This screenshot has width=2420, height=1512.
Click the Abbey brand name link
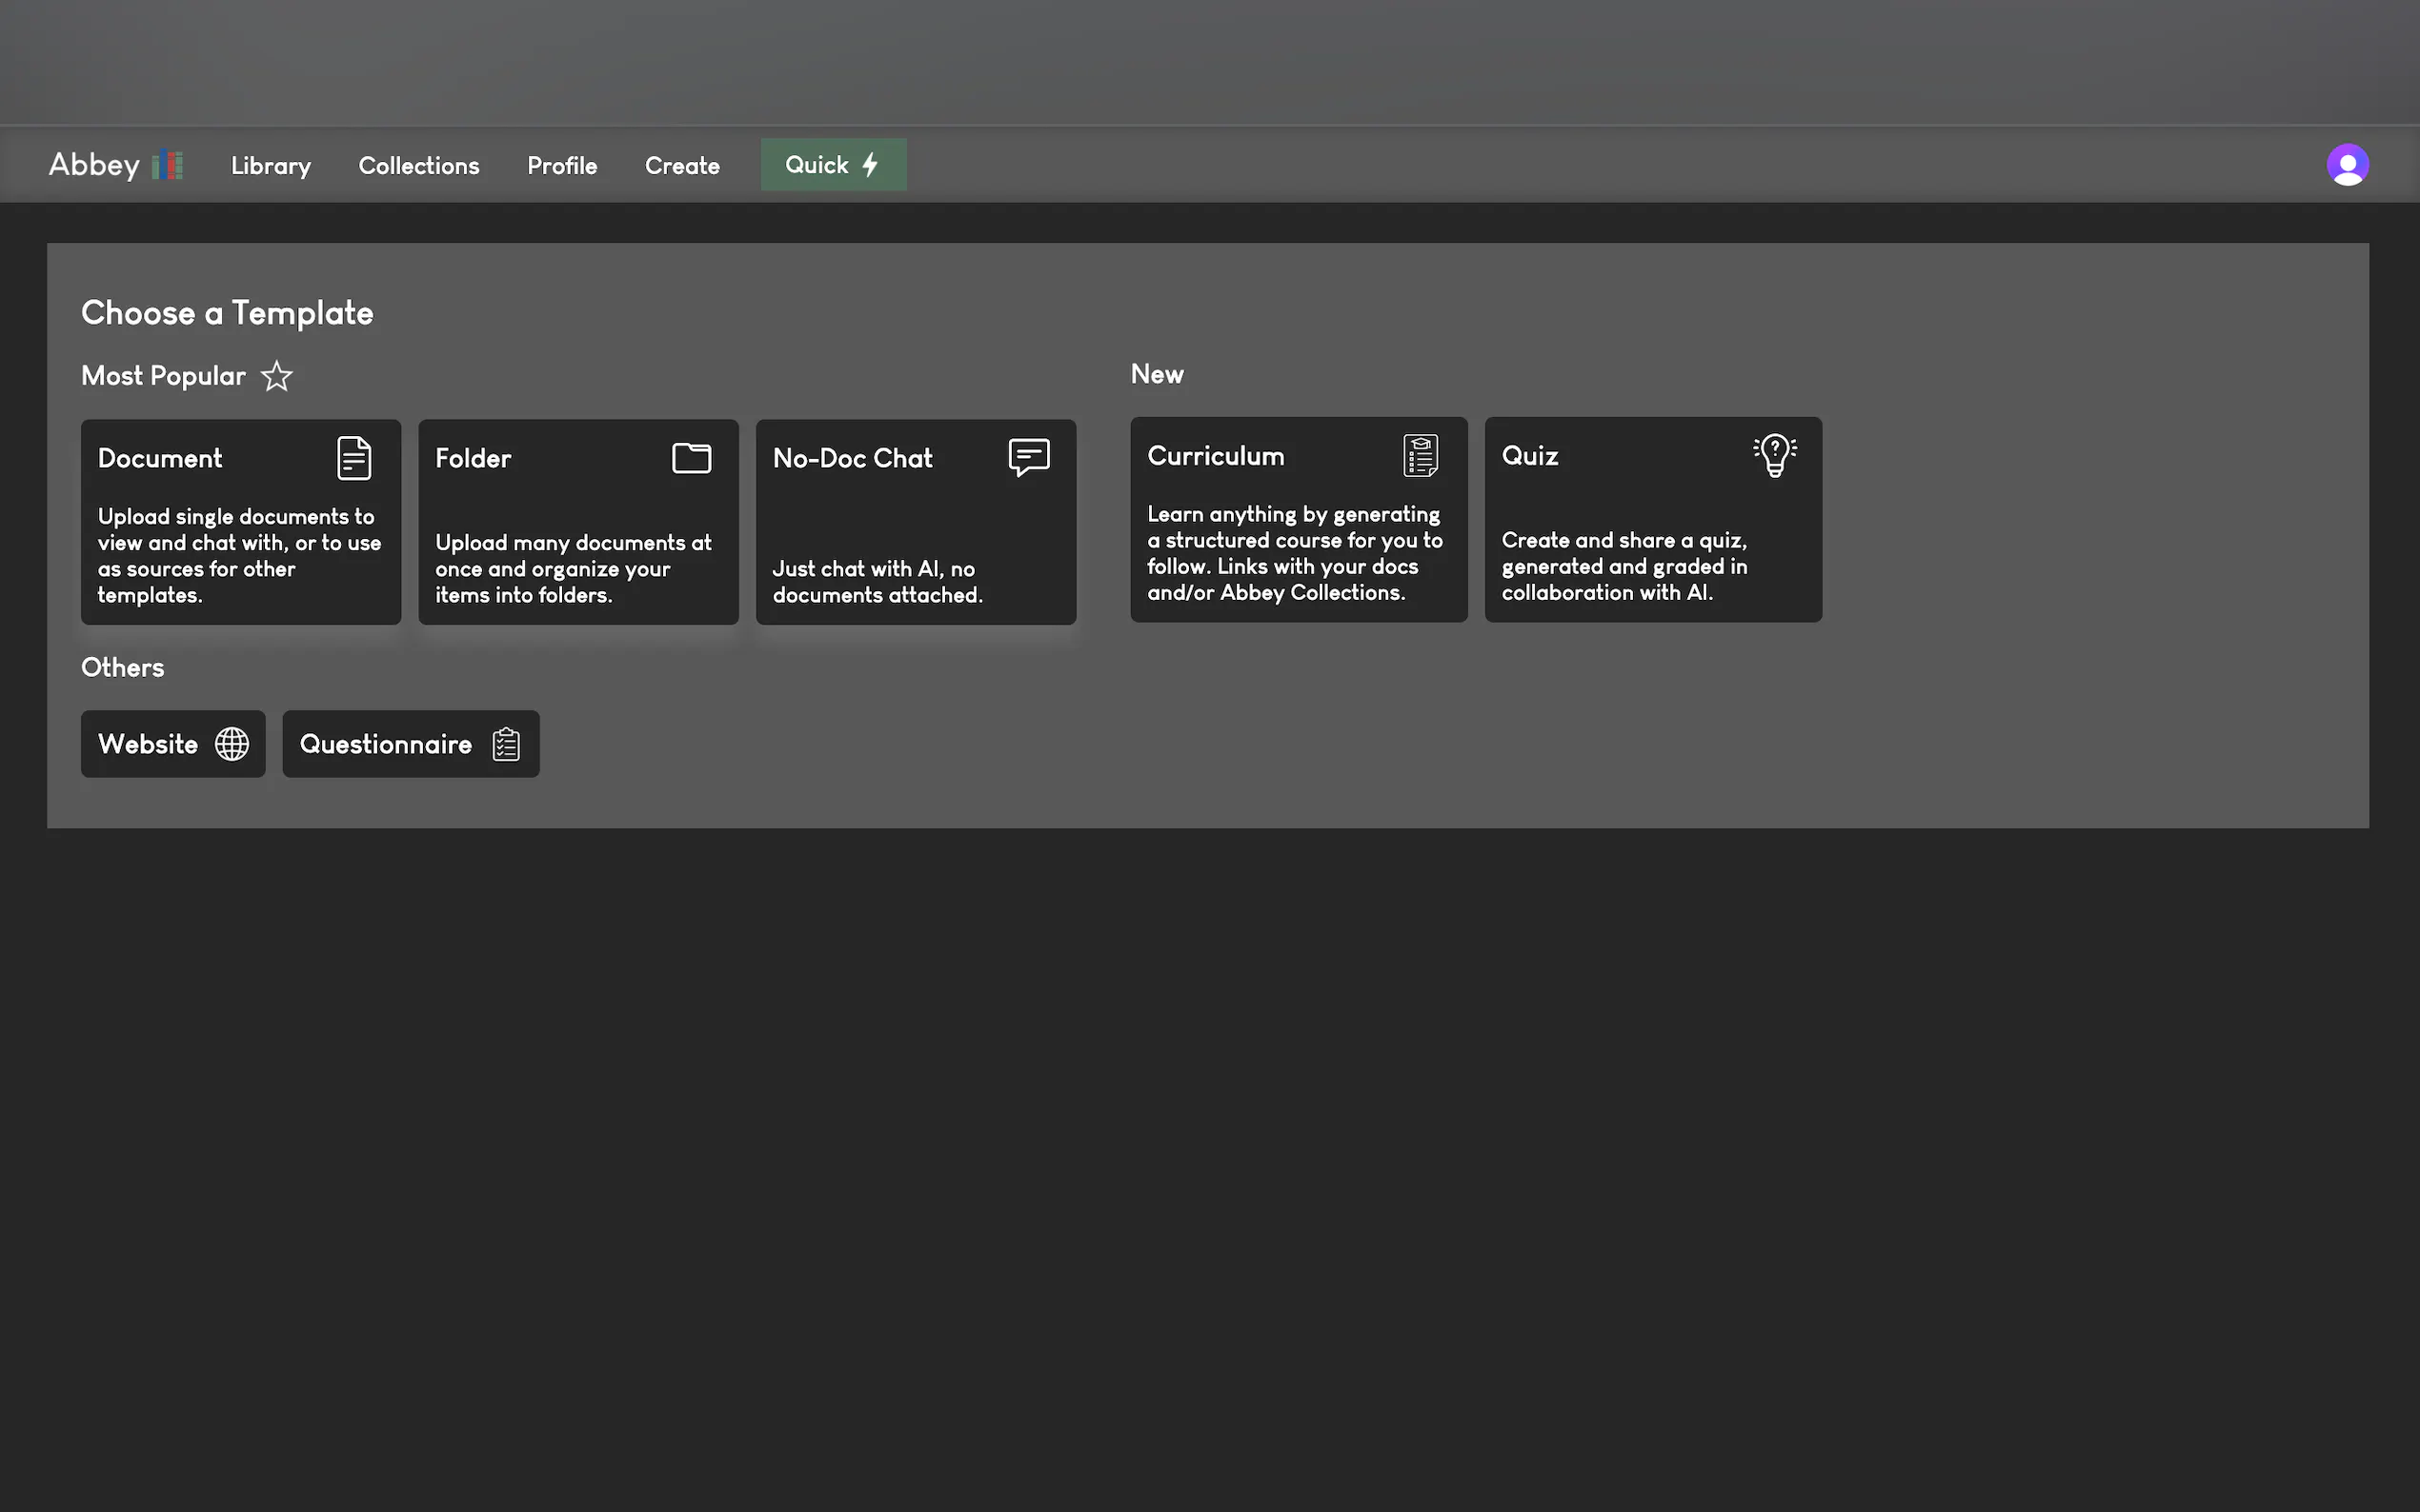point(94,165)
